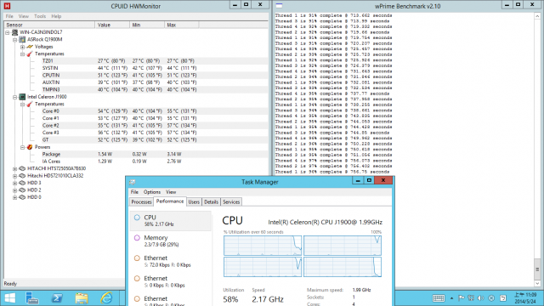This screenshot has width=544, height=306.
Task: Collapse the Powers node
Action: (23, 147)
